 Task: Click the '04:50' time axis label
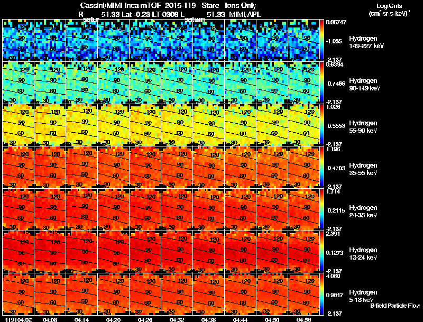pyautogui.click(x=272, y=319)
